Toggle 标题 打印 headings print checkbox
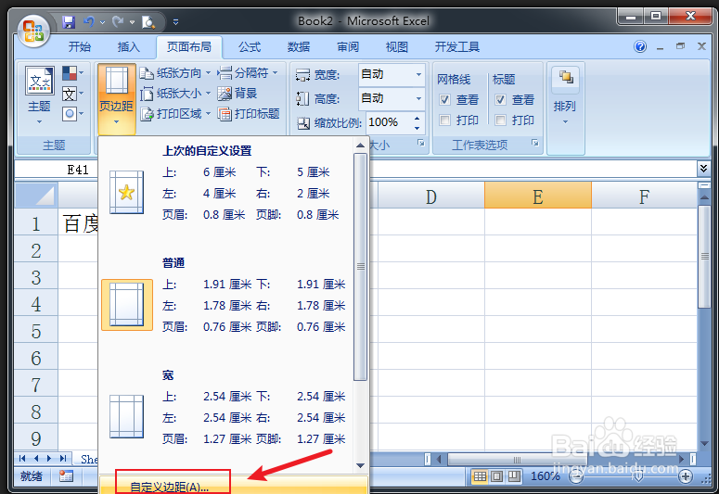This screenshot has height=494, width=719. (500, 120)
